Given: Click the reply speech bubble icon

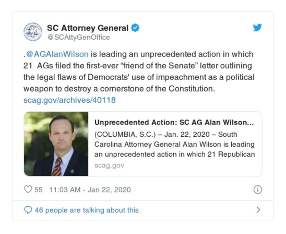Looking at the screenshot, I should pos(28,210).
